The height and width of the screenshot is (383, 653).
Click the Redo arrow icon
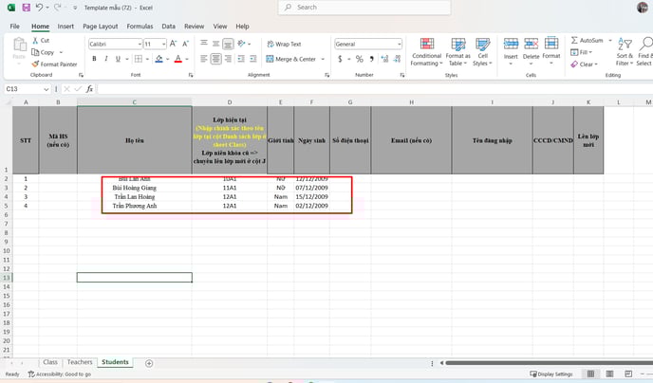pyautogui.click(x=58, y=7)
